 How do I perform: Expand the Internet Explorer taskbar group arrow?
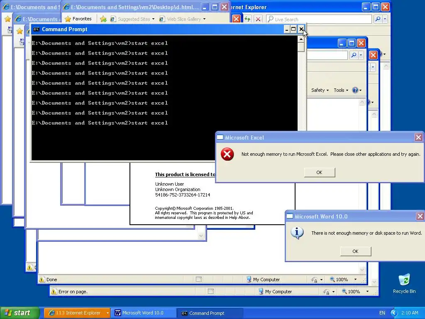107,313
